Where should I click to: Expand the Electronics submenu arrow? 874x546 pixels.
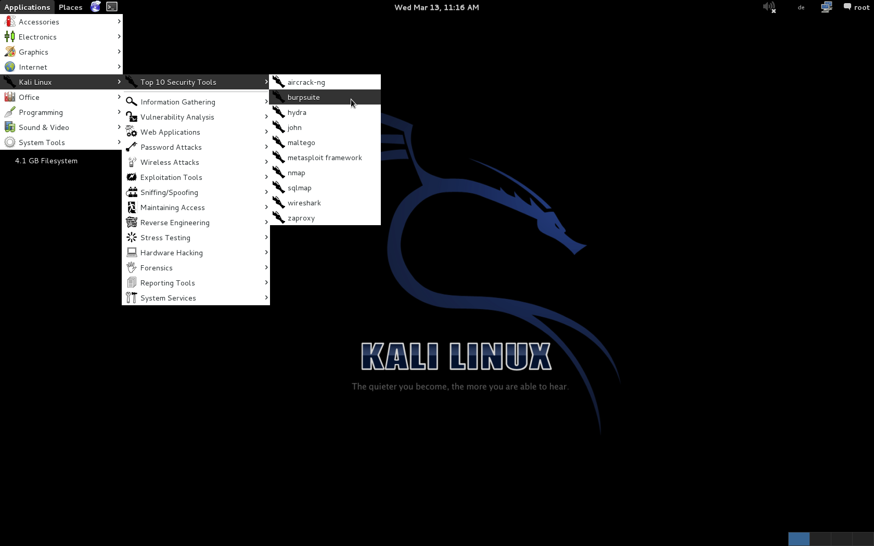coord(119,36)
